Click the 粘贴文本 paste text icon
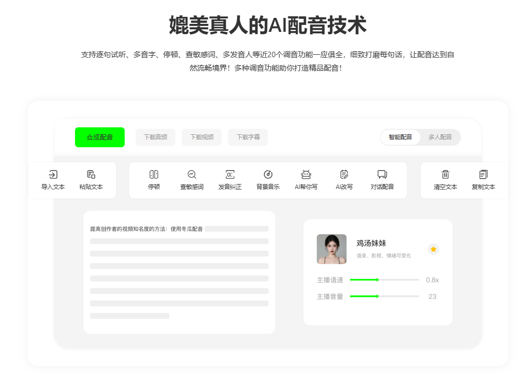Image resolution: width=532 pixels, height=376 pixels. pos(90,180)
